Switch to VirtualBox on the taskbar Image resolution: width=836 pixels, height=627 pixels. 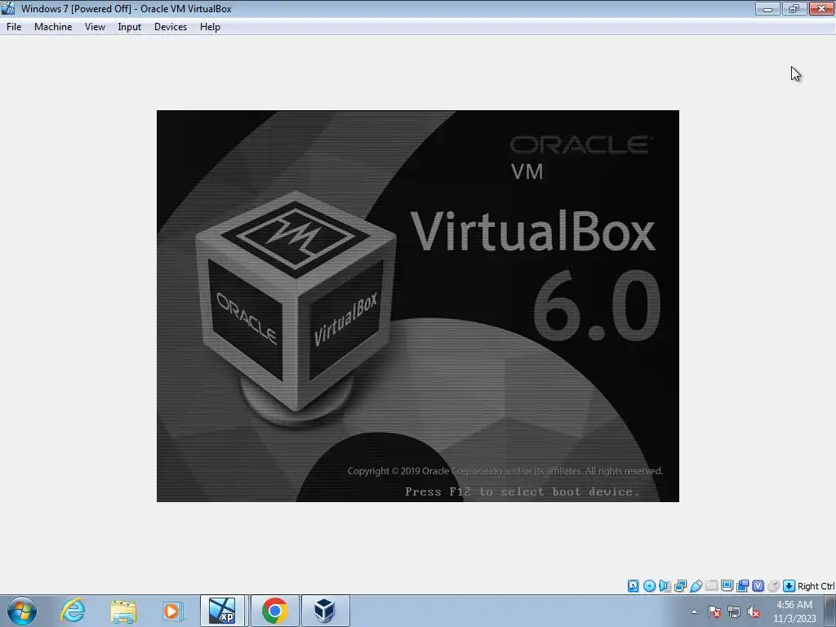[325, 611]
